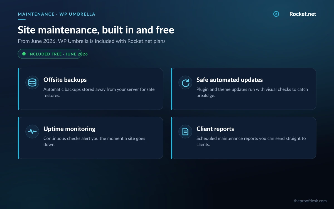
Task: Click the Rocket.net brand name
Action: tap(303, 14)
